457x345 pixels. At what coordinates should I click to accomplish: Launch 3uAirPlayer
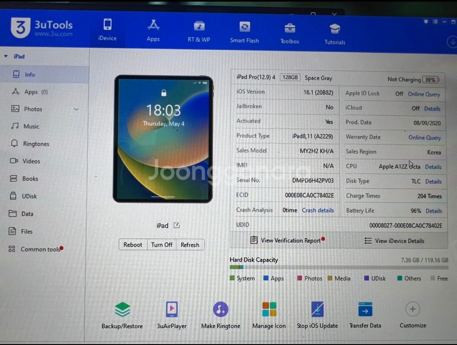pos(172,315)
